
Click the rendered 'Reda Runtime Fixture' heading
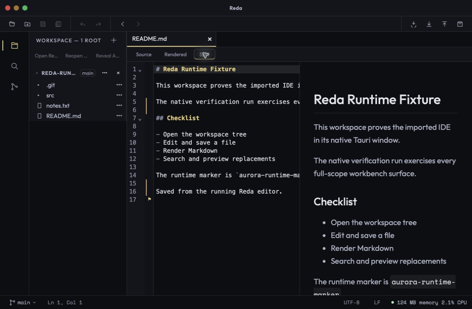pos(377,100)
